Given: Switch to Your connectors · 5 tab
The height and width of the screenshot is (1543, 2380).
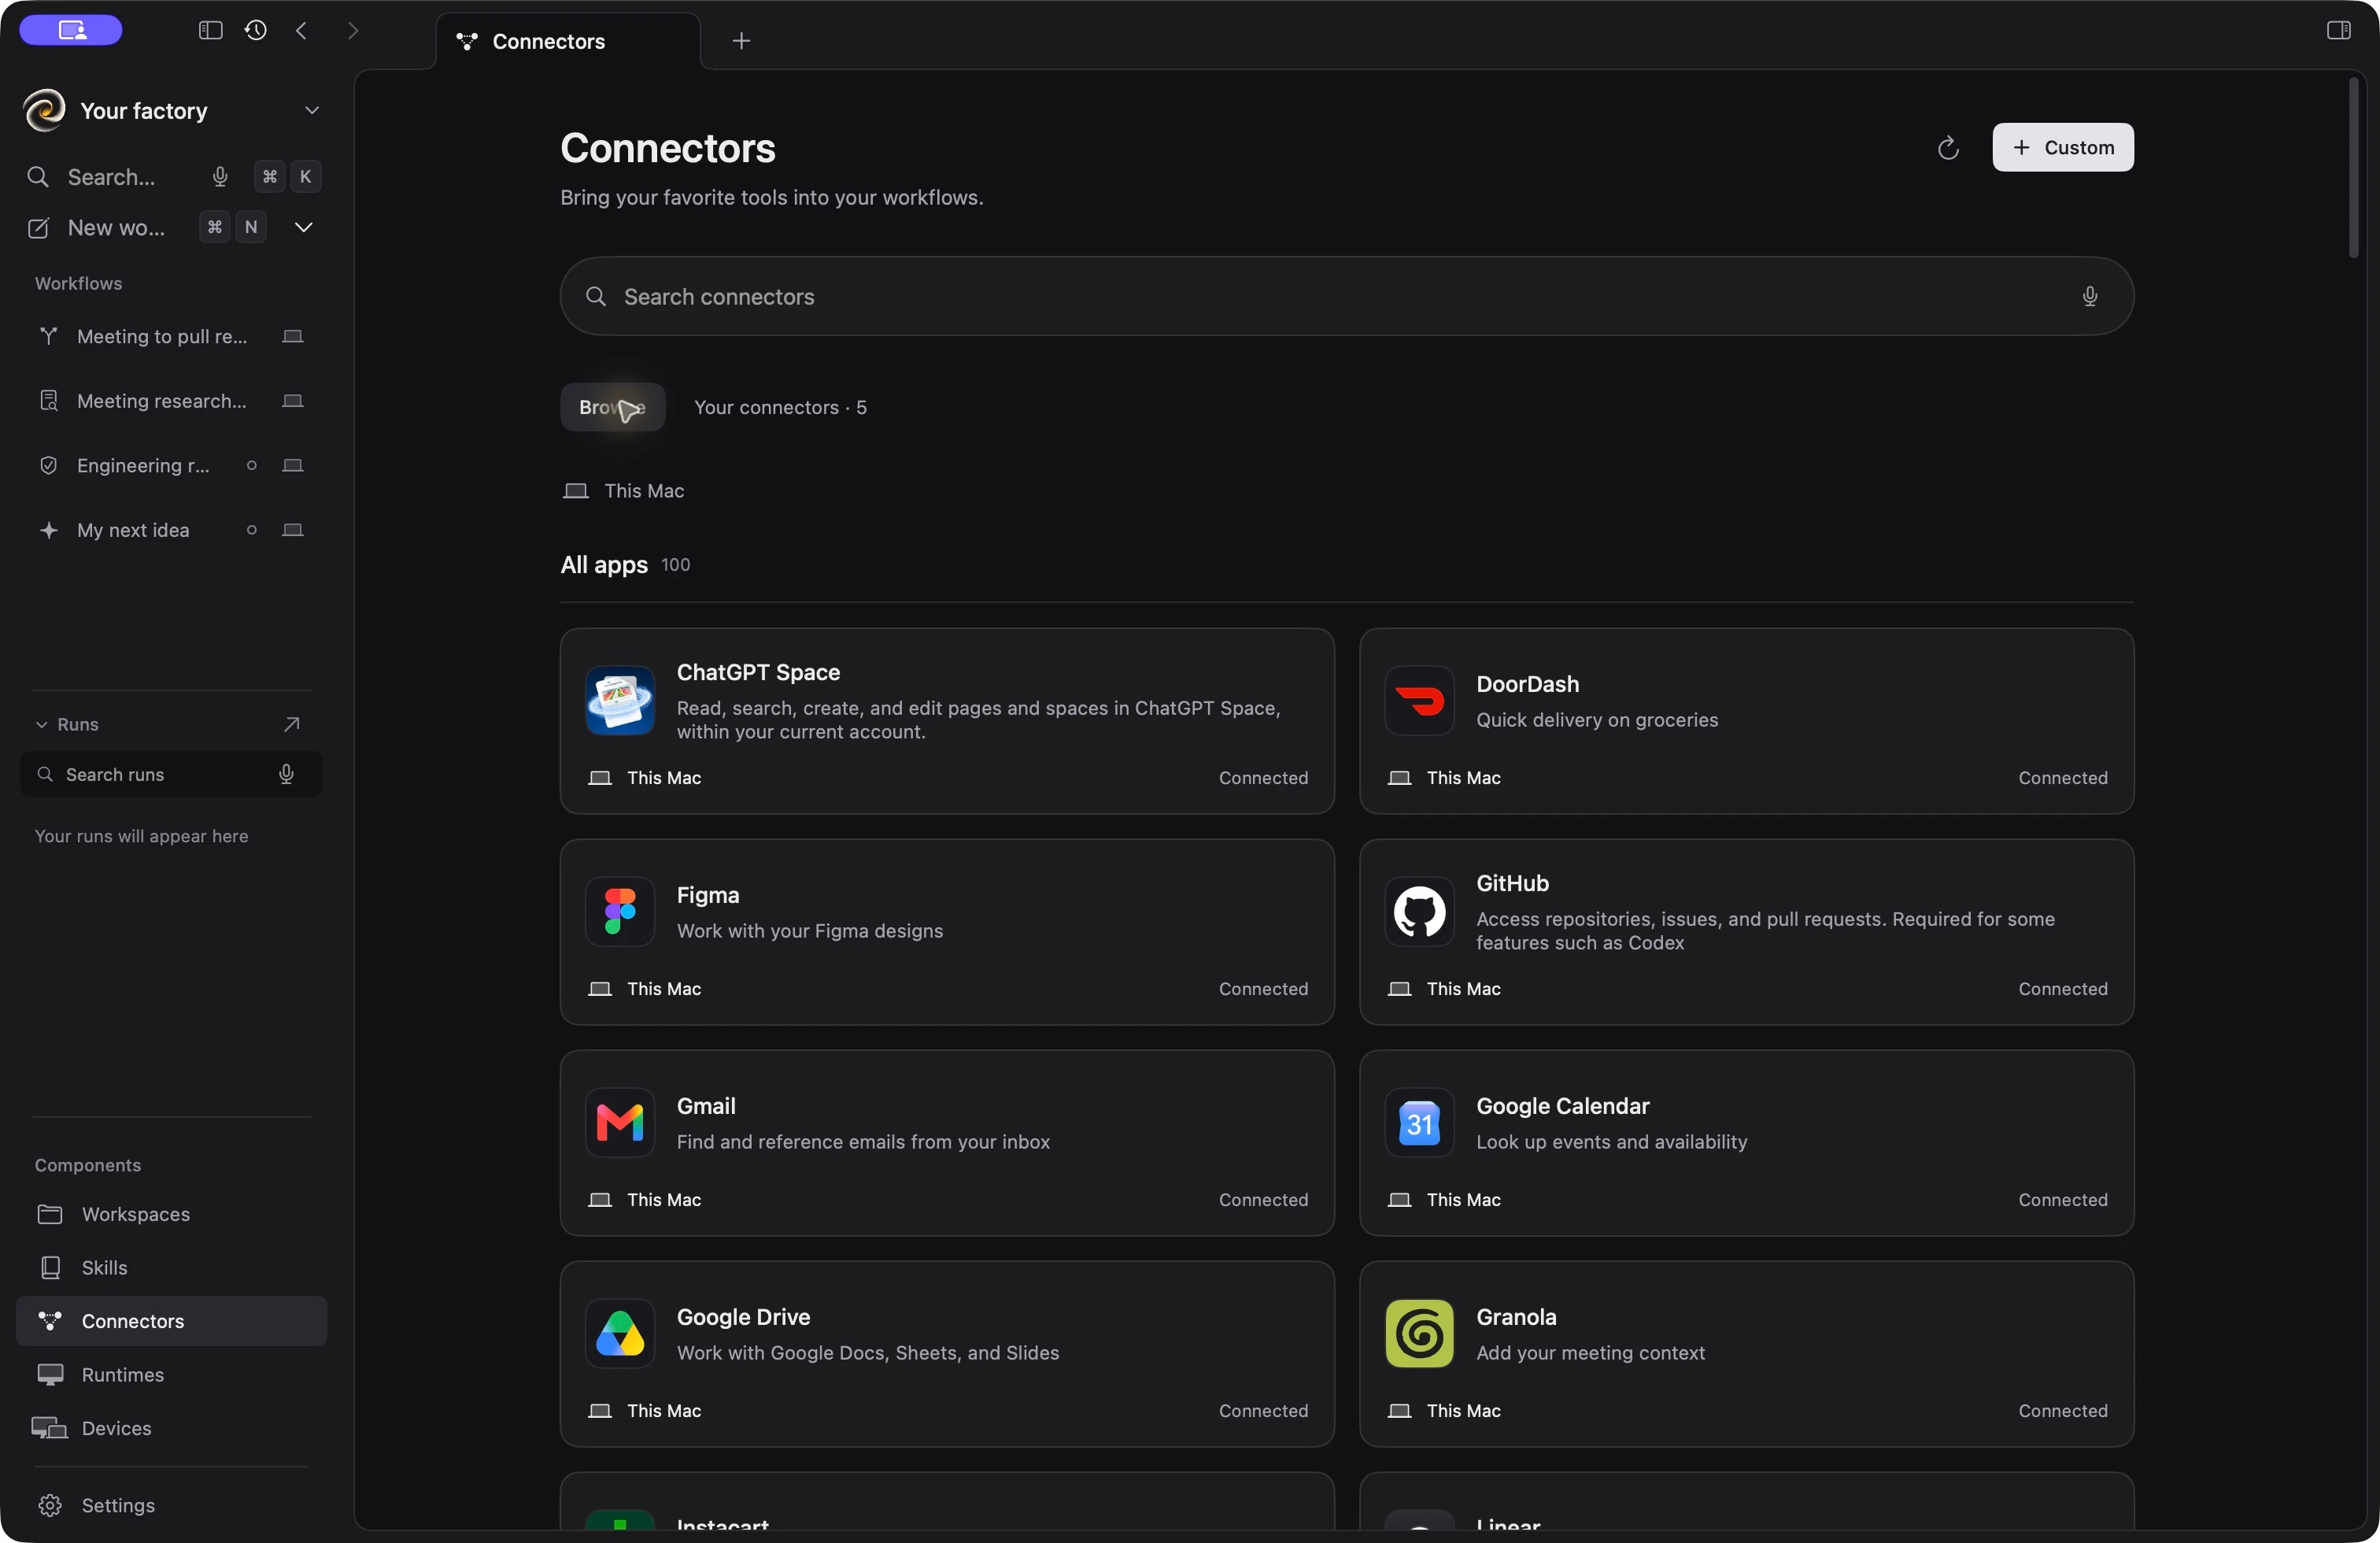Looking at the screenshot, I should tap(780, 408).
